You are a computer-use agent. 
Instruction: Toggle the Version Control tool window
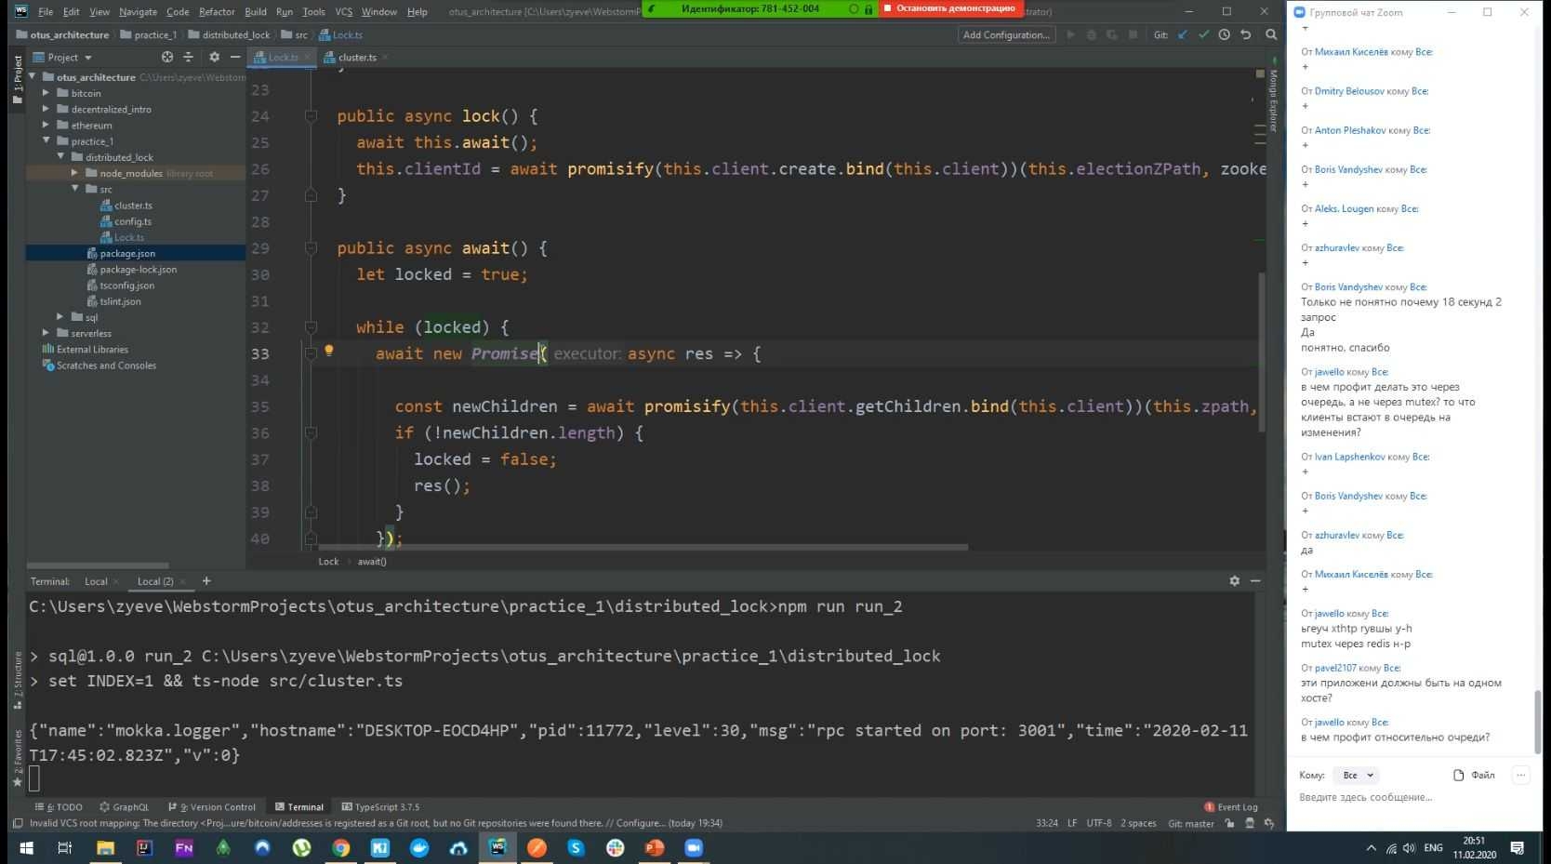point(211,807)
